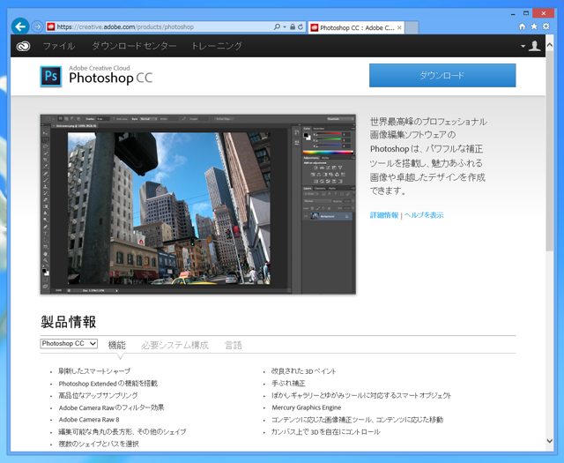564x463 pixels.
Task: Click the Mercury Graphics Engine feature text
Action: click(306, 407)
